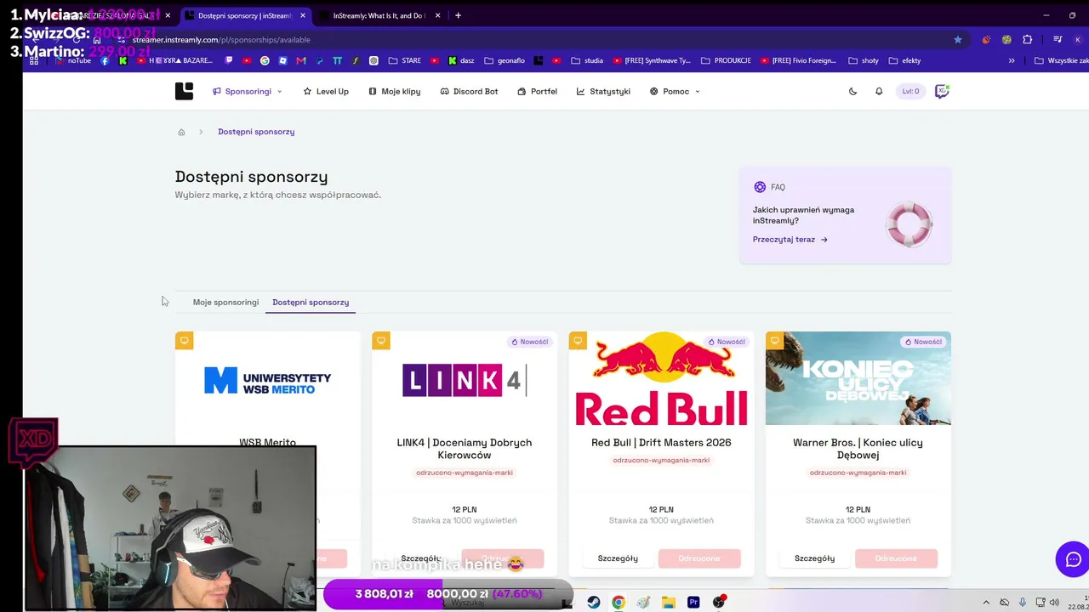Click the Warner Bros. Koniec ulicy Dębowej title
This screenshot has width=1089, height=612.
(858, 449)
